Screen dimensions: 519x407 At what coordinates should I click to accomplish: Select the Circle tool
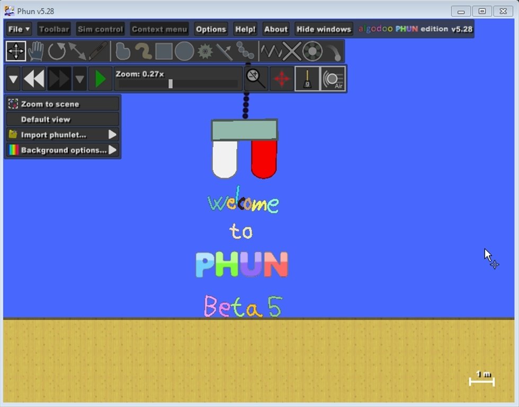click(x=184, y=51)
